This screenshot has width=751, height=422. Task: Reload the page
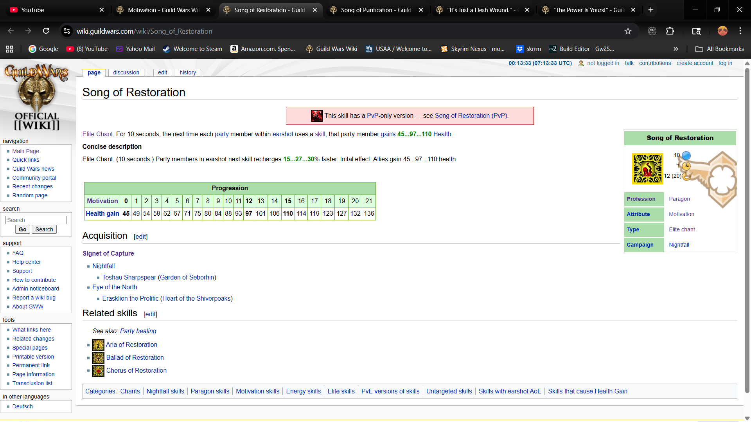46,31
